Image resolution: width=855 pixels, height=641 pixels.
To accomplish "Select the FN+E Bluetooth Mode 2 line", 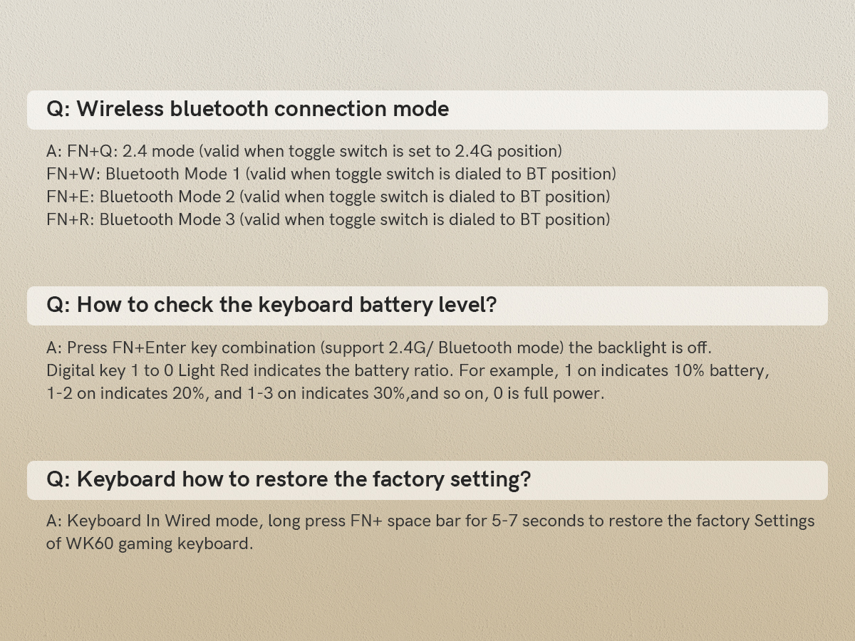I will pyautogui.click(x=328, y=197).
